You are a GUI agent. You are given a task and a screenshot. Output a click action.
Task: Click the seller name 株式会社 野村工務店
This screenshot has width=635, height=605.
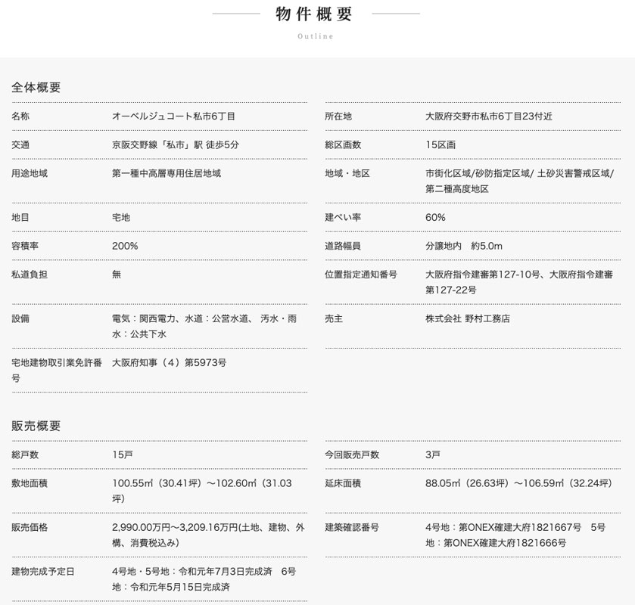coord(468,318)
